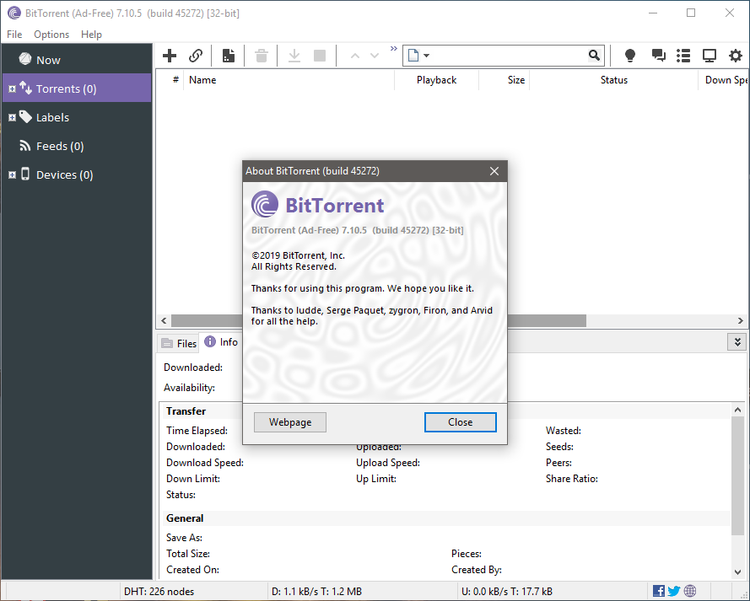Click the Info tab icon

(210, 341)
